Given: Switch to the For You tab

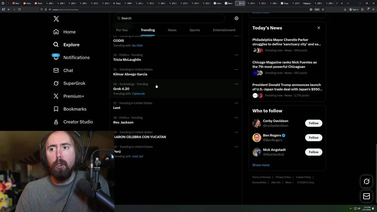Looking at the screenshot, I should coord(122,30).
